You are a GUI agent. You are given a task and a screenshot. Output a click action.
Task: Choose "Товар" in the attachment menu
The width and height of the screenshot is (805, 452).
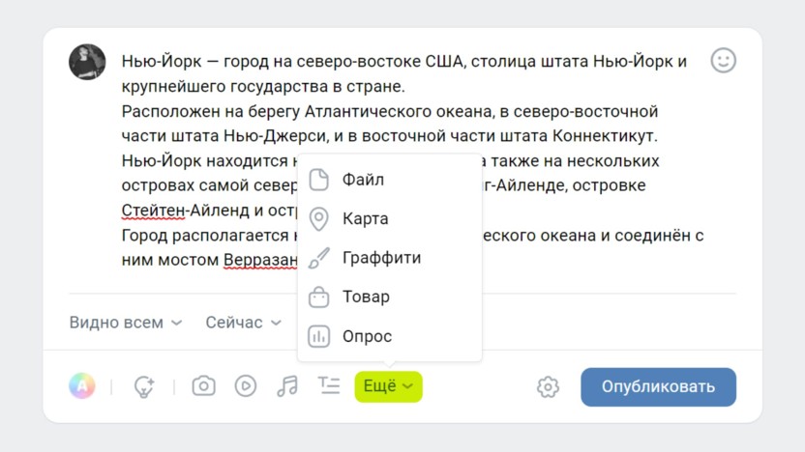366,297
